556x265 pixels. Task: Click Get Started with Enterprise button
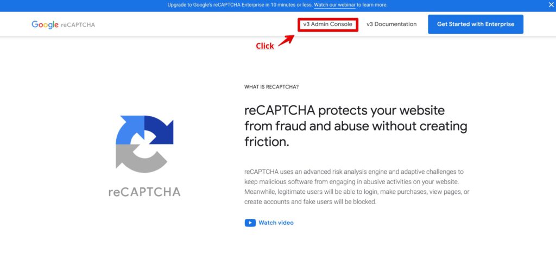[476, 24]
